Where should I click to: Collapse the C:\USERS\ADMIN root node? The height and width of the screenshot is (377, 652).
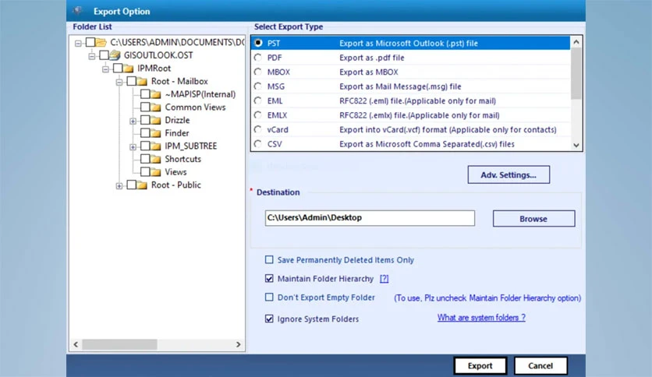(78, 43)
